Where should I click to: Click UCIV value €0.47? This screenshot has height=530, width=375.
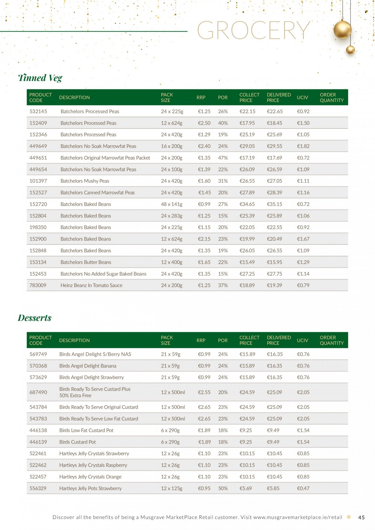(x=303, y=489)
